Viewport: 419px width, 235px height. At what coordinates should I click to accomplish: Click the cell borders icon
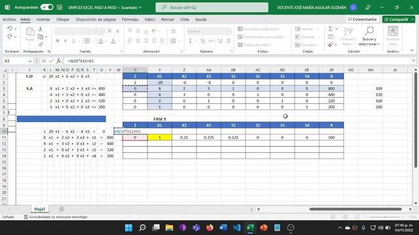pyautogui.click(x=87, y=40)
